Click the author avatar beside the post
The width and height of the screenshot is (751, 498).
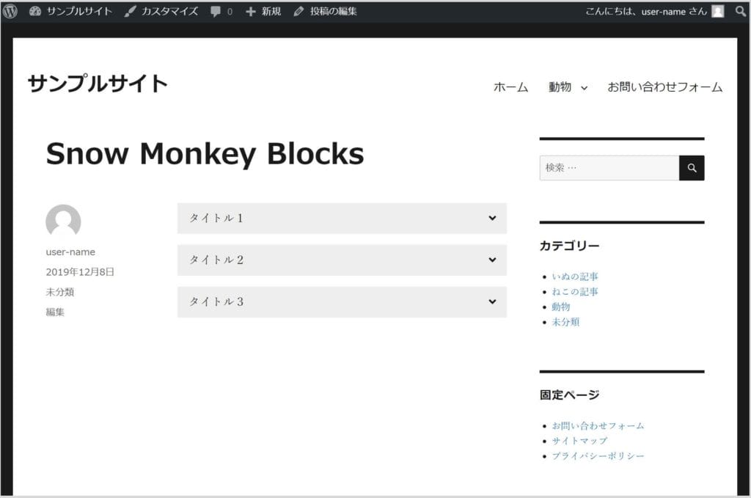pyautogui.click(x=63, y=221)
